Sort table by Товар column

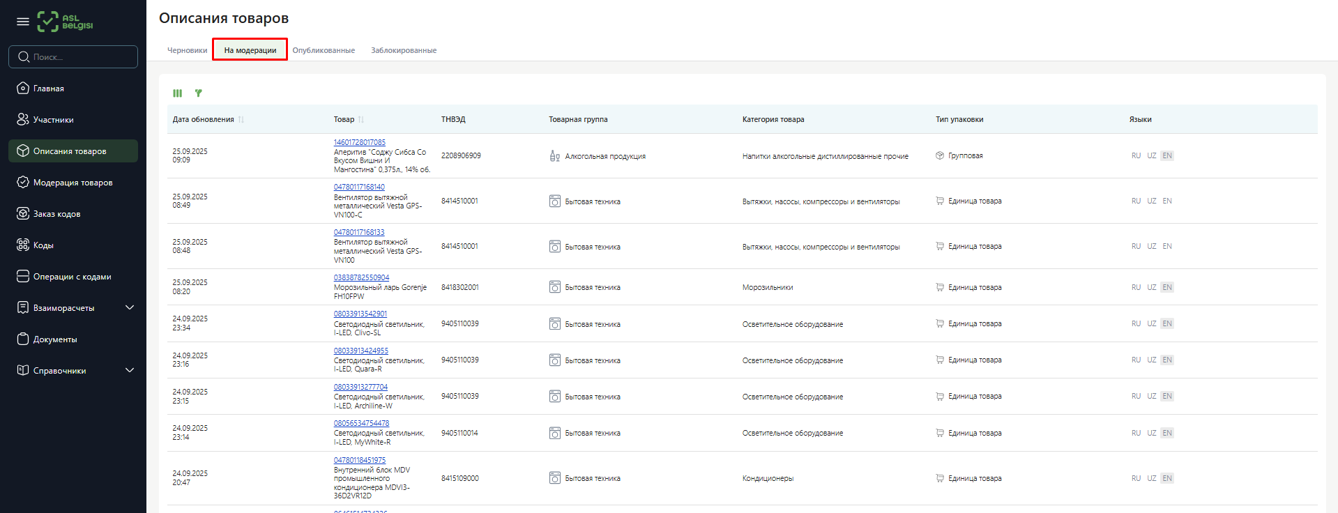click(344, 120)
